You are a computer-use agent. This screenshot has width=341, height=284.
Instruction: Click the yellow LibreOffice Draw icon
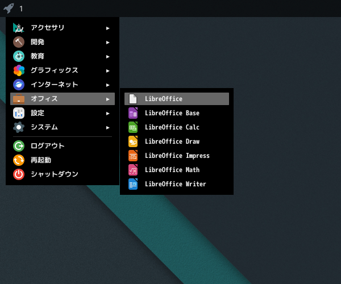[x=133, y=141]
